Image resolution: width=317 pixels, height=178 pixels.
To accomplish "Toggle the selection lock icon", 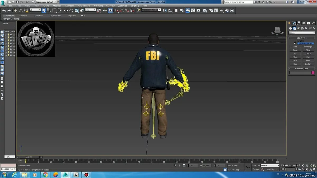I will (180, 166).
